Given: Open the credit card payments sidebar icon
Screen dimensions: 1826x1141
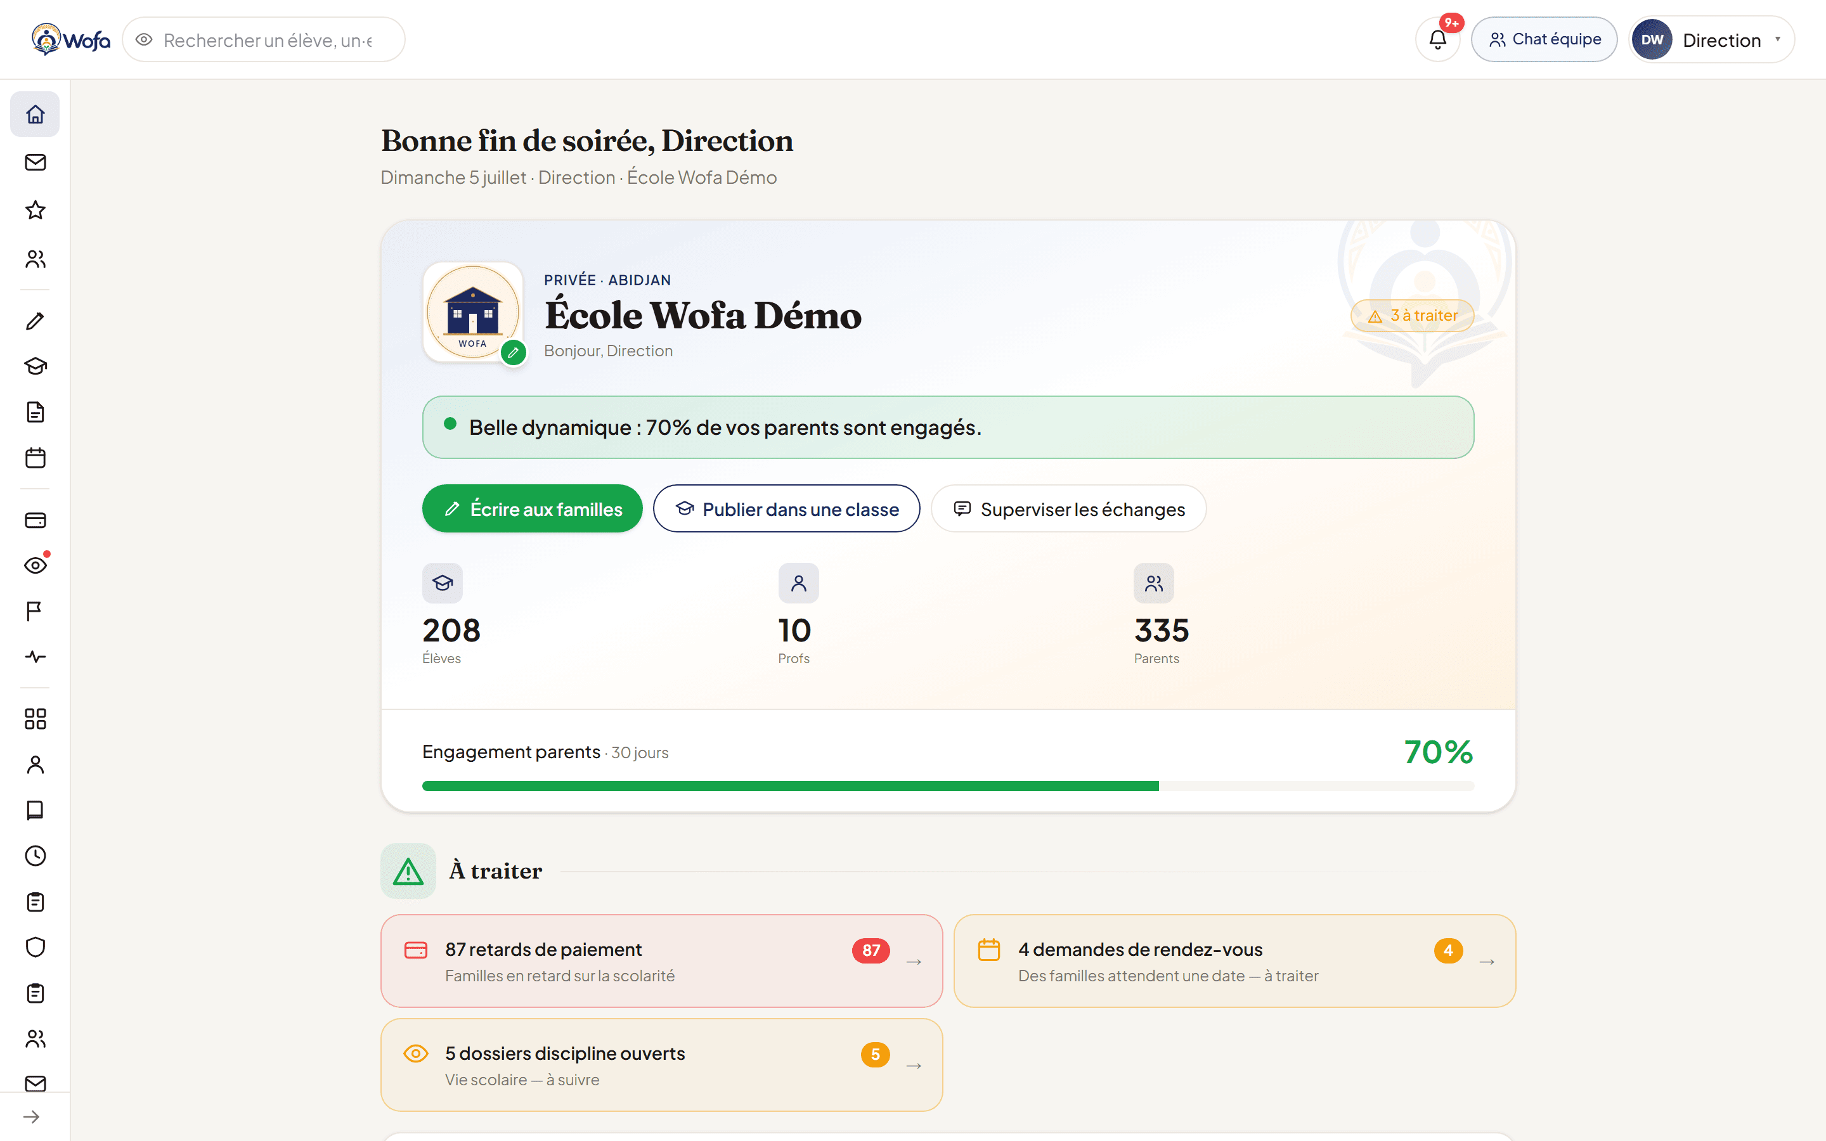Looking at the screenshot, I should point(35,520).
